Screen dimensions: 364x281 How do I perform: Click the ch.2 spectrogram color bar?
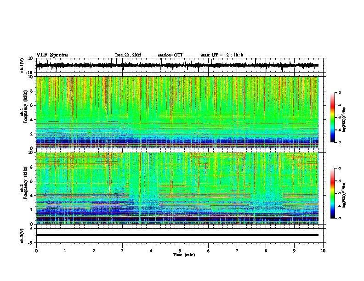(x=332, y=193)
